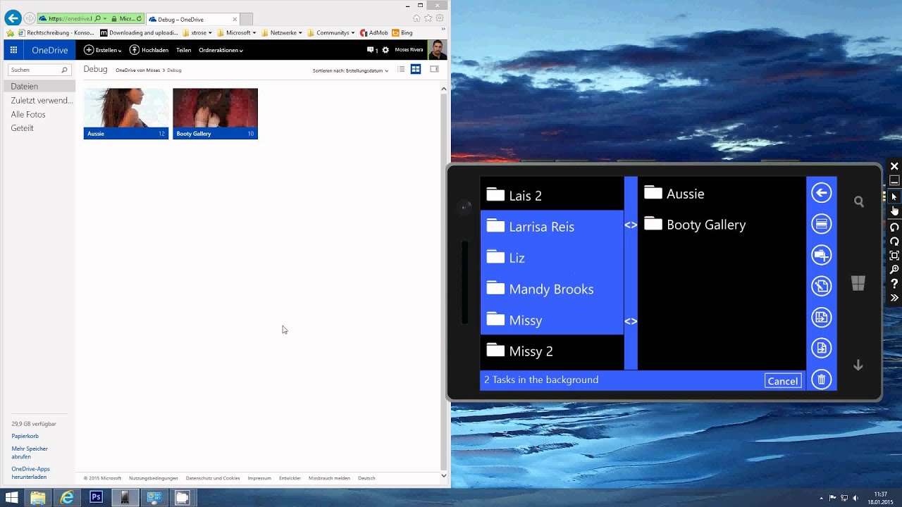Open the emulator help question mark
Screen dimensions: 902x507
click(894, 284)
